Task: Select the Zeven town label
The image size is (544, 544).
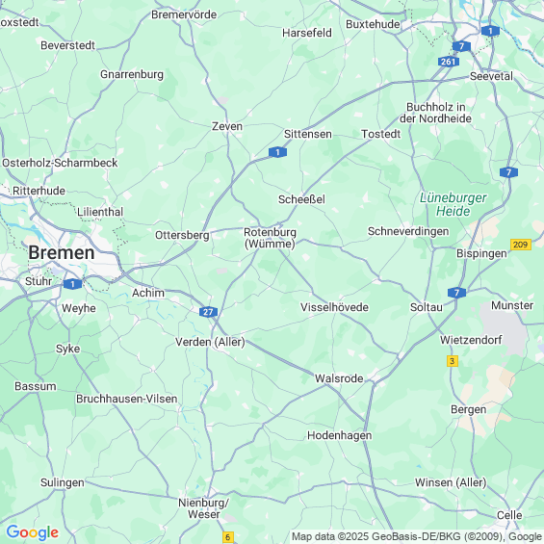Action: point(227,126)
